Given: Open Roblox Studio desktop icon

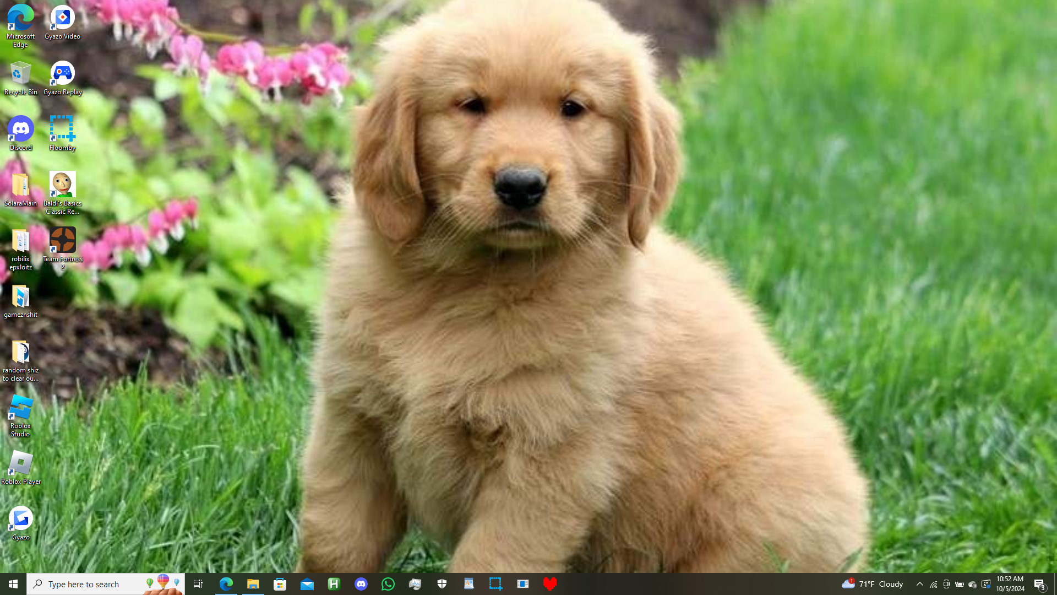Looking at the screenshot, I should [x=20, y=414].
